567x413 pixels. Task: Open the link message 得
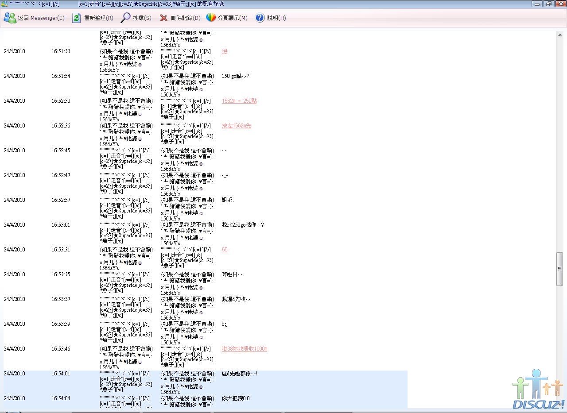click(225, 51)
